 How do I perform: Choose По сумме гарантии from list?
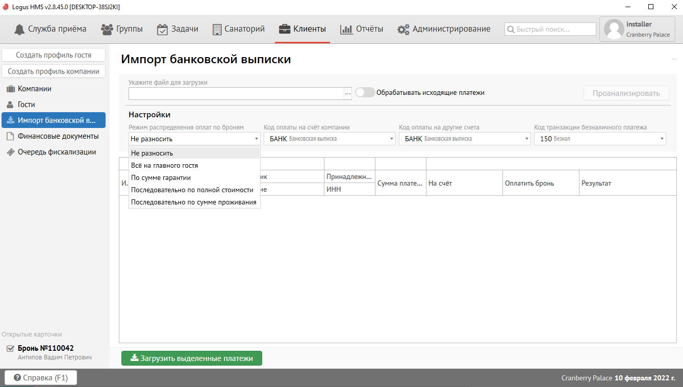click(x=161, y=177)
